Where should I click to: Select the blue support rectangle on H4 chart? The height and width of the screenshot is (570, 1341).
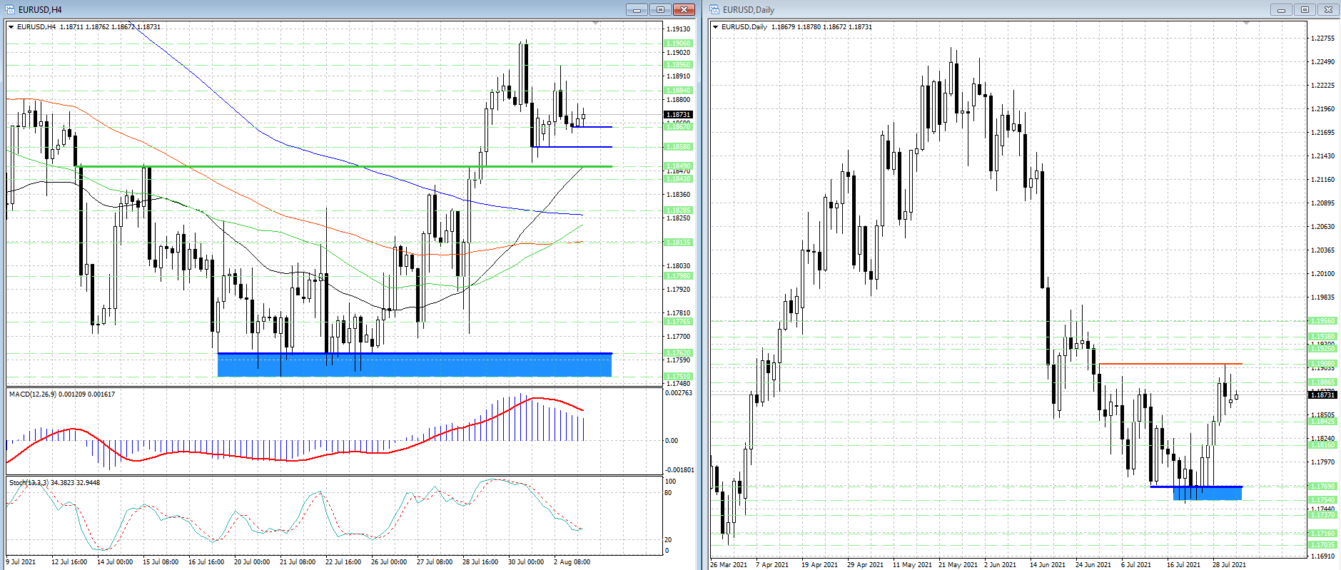[x=415, y=365]
